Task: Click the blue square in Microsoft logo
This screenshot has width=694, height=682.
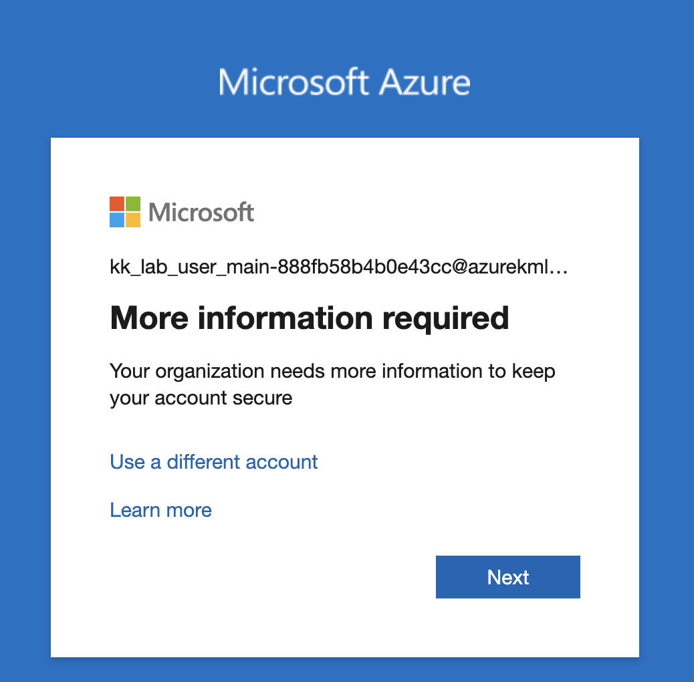Action: click(117, 220)
